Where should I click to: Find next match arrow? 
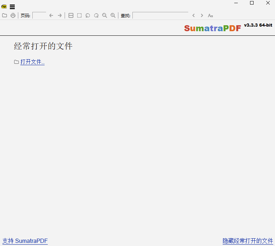click(202, 15)
